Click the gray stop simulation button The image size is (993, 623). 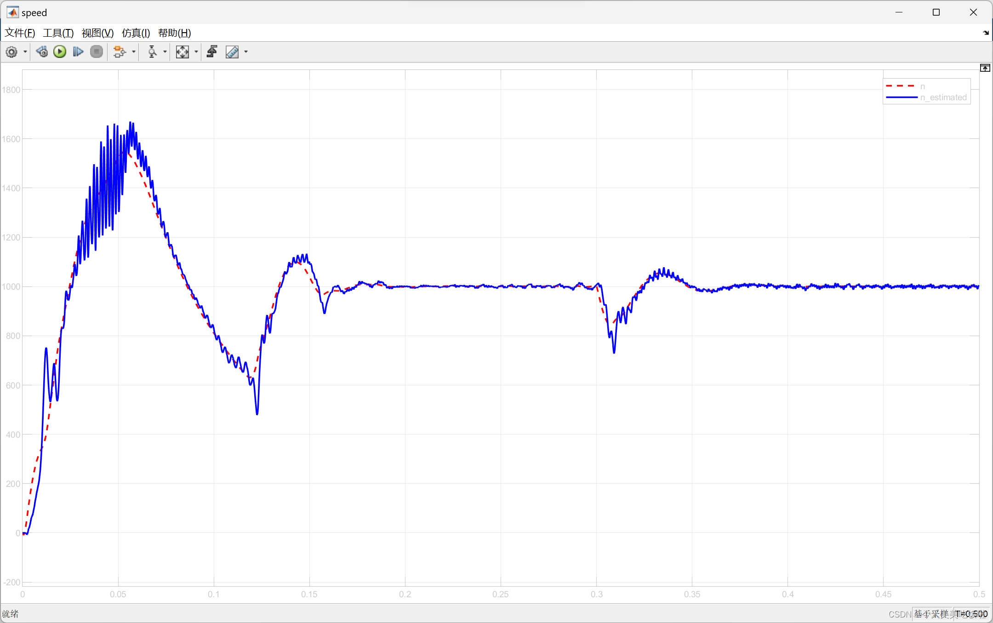(x=97, y=52)
